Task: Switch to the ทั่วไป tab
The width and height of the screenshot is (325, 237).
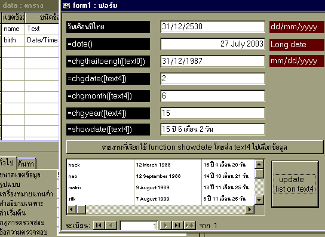Action: tap(7, 162)
